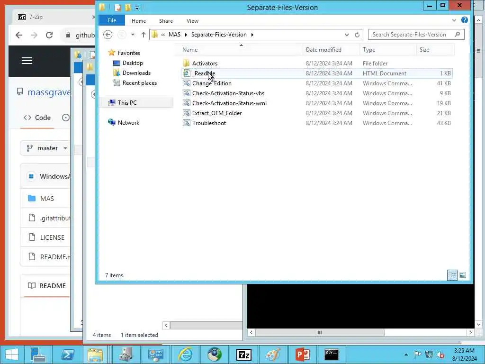Open the View ribbon tab

pyautogui.click(x=192, y=21)
